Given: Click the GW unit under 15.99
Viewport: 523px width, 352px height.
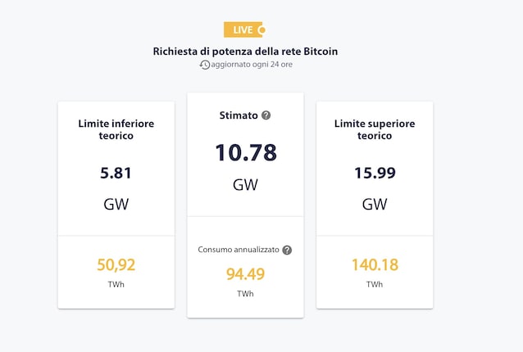Looking at the screenshot, I should pos(375,204).
